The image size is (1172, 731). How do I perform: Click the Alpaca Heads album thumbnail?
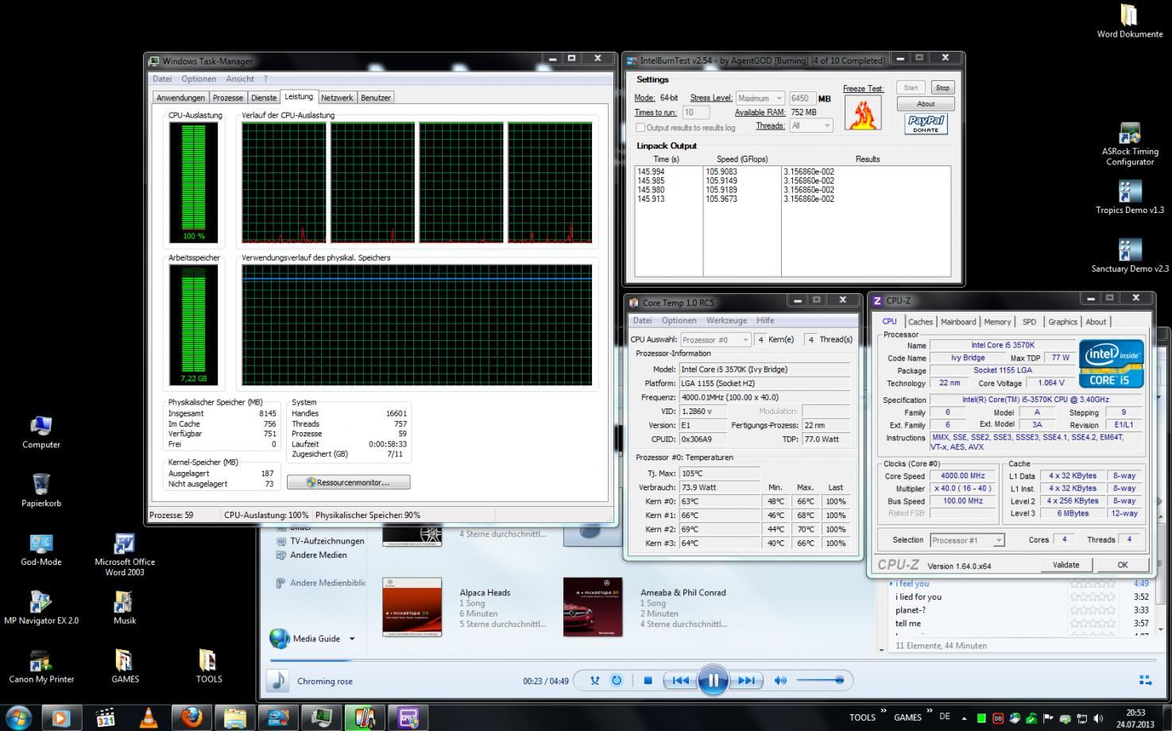[412, 607]
